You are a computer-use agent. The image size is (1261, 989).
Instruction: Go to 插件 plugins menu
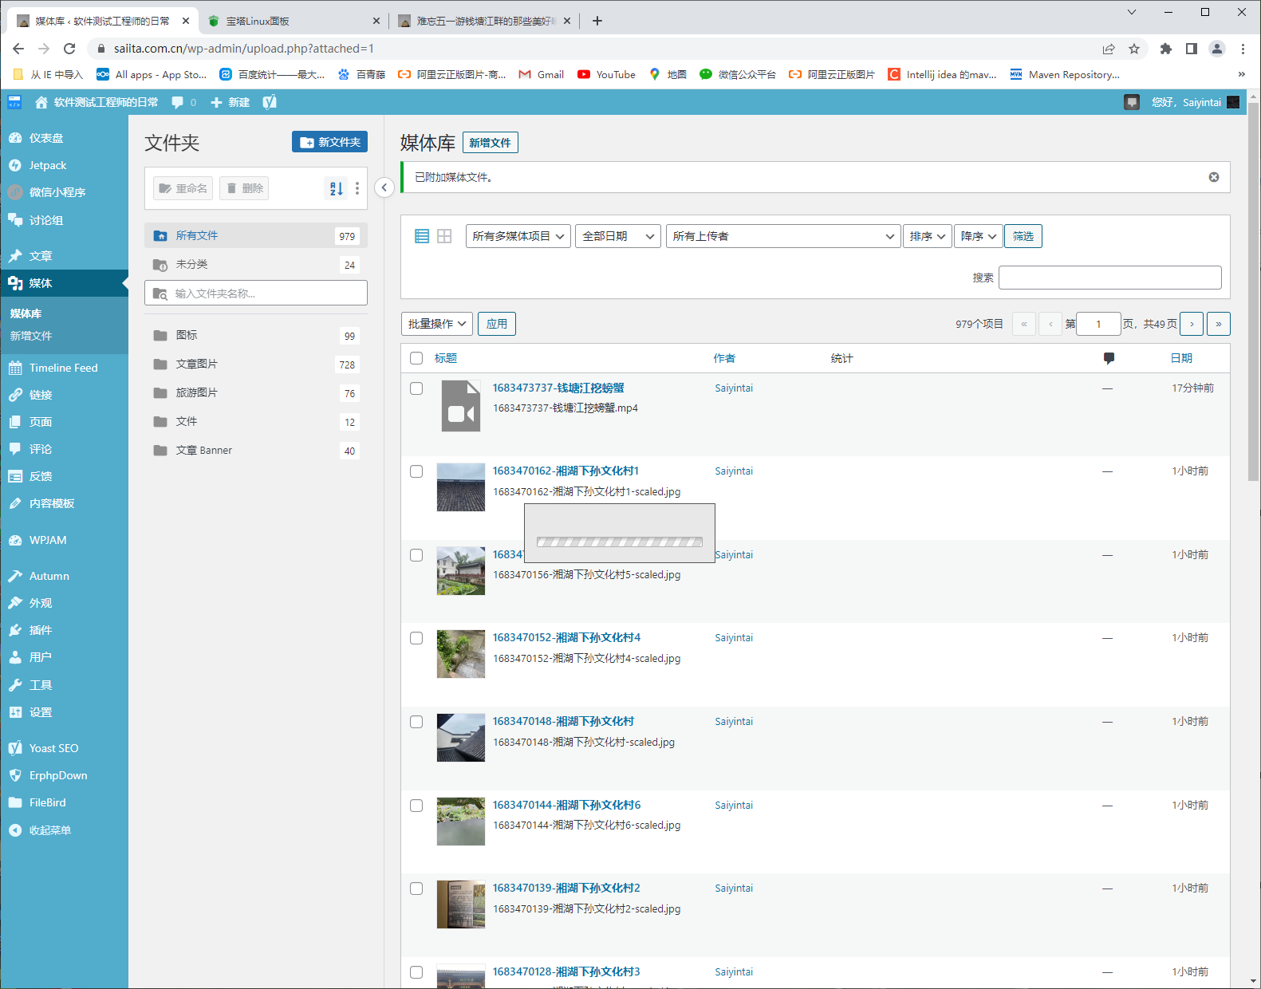coord(40,630)
